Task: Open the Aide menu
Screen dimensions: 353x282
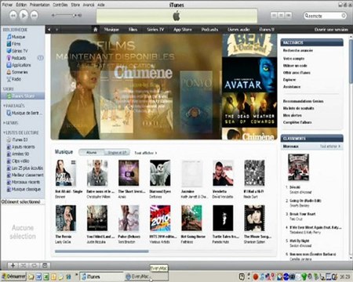Action: (x=101, y=5)
